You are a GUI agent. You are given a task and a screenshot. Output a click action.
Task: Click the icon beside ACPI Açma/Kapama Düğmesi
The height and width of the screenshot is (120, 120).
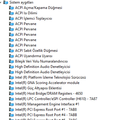11,8
